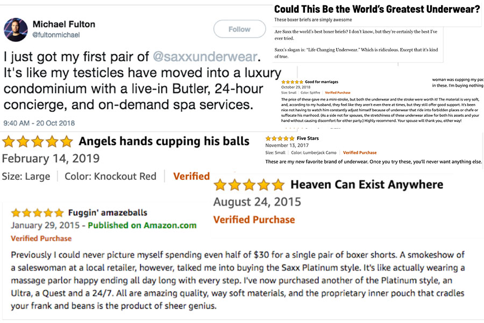Click Verified Purchase under Fuggin' amazeballs date
Screen dimensions: 484x323
pos(41,238)
